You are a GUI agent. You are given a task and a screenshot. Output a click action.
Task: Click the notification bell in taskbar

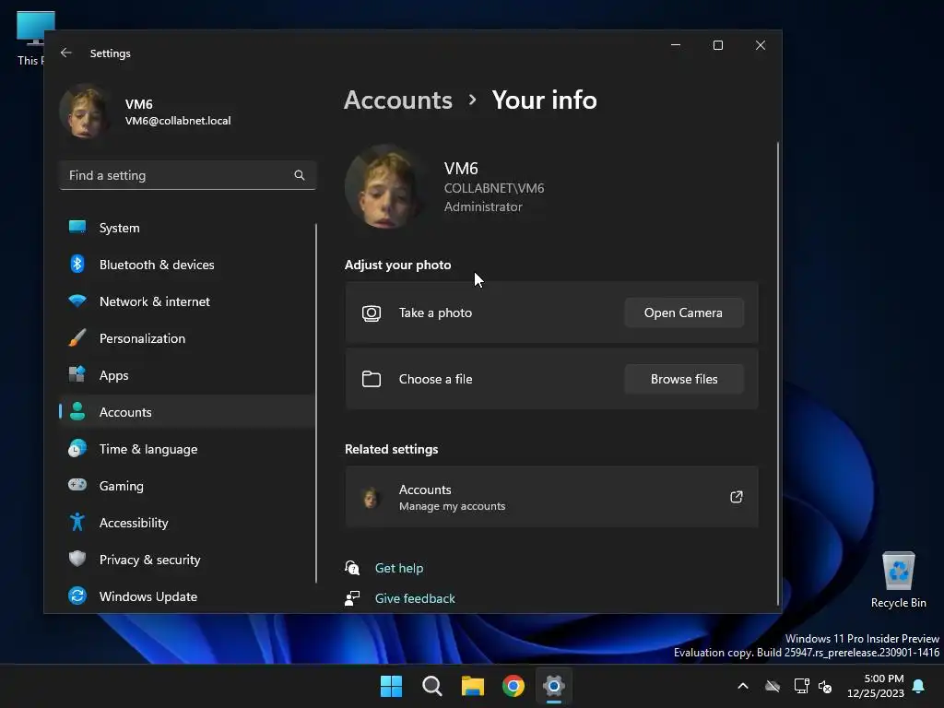point(919,686)
